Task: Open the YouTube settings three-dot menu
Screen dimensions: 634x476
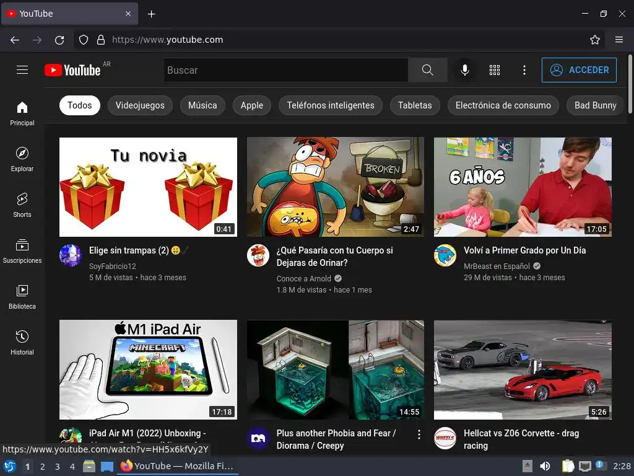Action: pos(524,70)
